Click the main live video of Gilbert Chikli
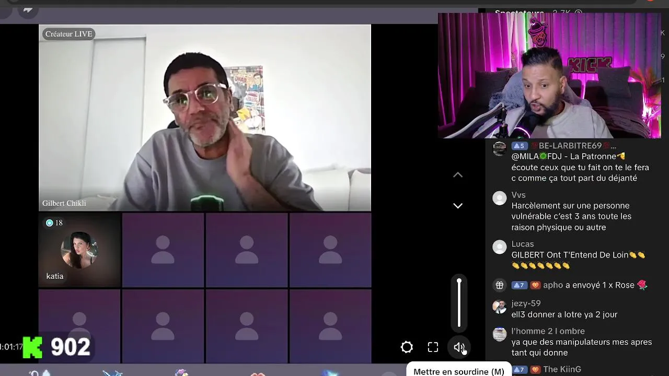The height and width of the screenshot is (376, 669). pyautogui.click(x=205, y=118)
